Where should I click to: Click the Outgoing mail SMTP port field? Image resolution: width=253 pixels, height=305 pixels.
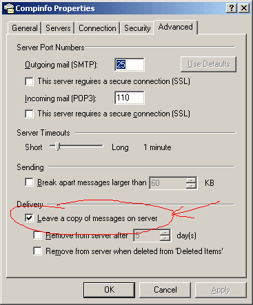tap(130, 65)
